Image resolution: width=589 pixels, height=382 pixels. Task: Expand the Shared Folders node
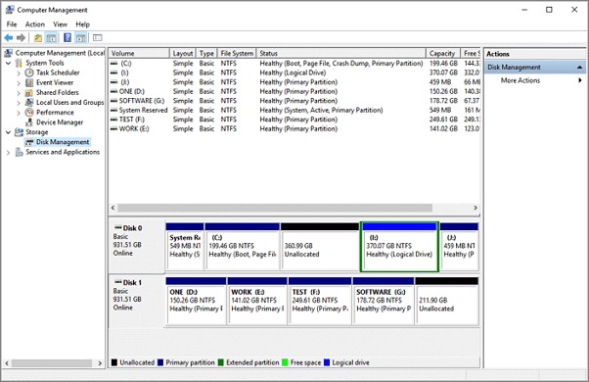[19, 92]
